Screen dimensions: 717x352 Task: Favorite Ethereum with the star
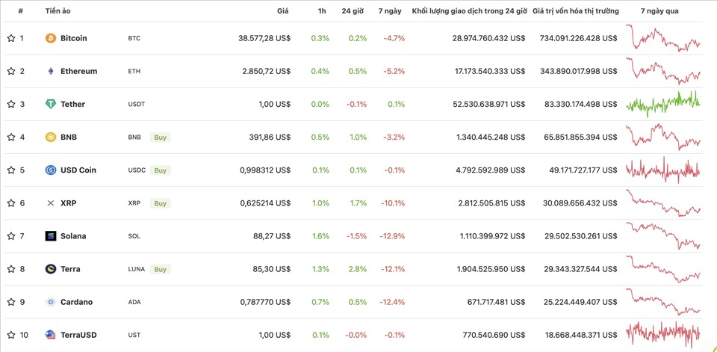tap(11, 72)
